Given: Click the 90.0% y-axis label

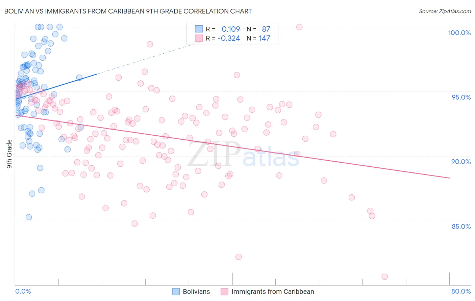Looking at the screenshot, I should 461,162.
